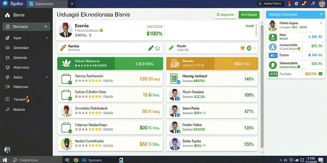Click the Enlrands gear icon

tap(8, 58)
